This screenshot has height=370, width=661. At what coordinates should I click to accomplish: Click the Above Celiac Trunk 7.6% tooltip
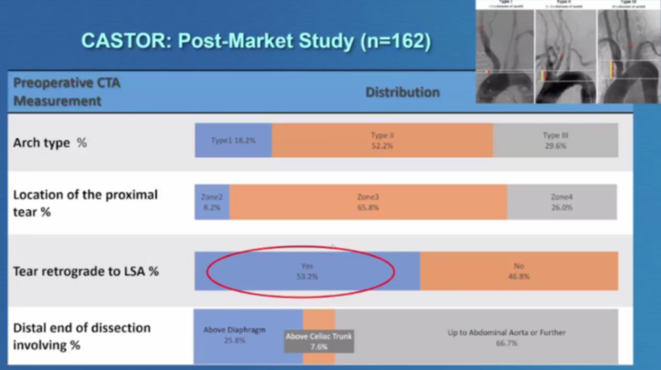[x=318, y=341]
